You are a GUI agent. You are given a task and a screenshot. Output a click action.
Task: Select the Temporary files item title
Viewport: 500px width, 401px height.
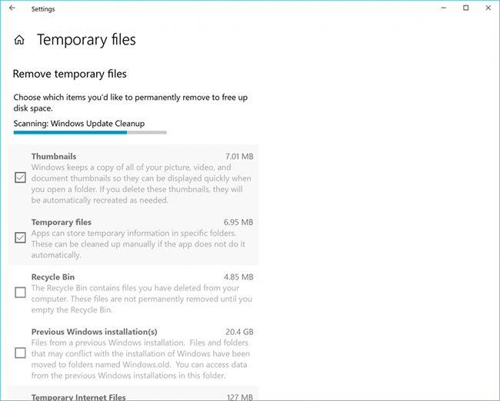(62, 222)
